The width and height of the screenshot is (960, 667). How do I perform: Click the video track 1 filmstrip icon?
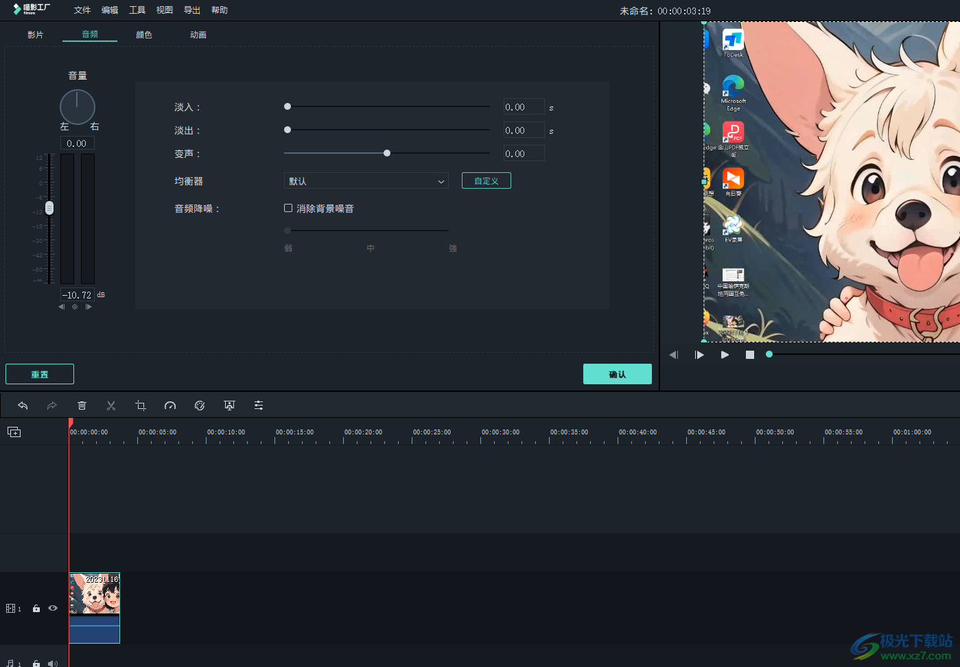(10, 609)
